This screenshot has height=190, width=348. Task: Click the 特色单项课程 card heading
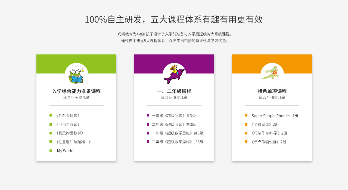tap(272, 91)
